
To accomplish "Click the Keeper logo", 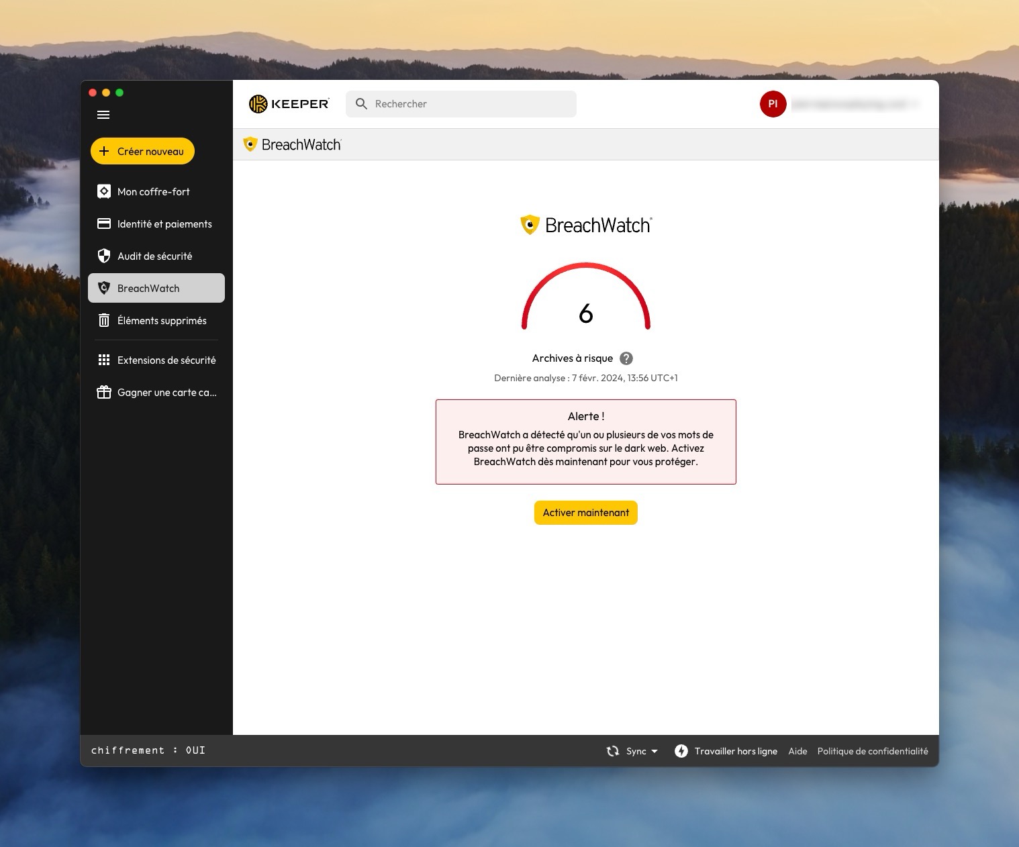I will 289,104.
